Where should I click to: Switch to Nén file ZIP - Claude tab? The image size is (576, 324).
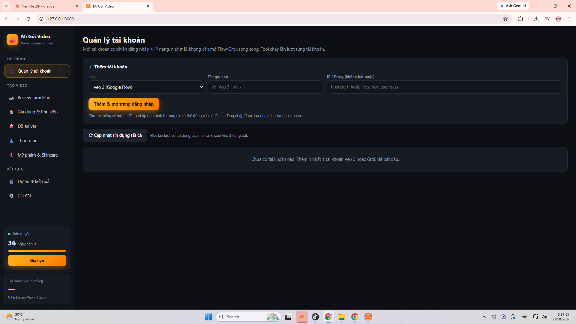coord(45,6)
